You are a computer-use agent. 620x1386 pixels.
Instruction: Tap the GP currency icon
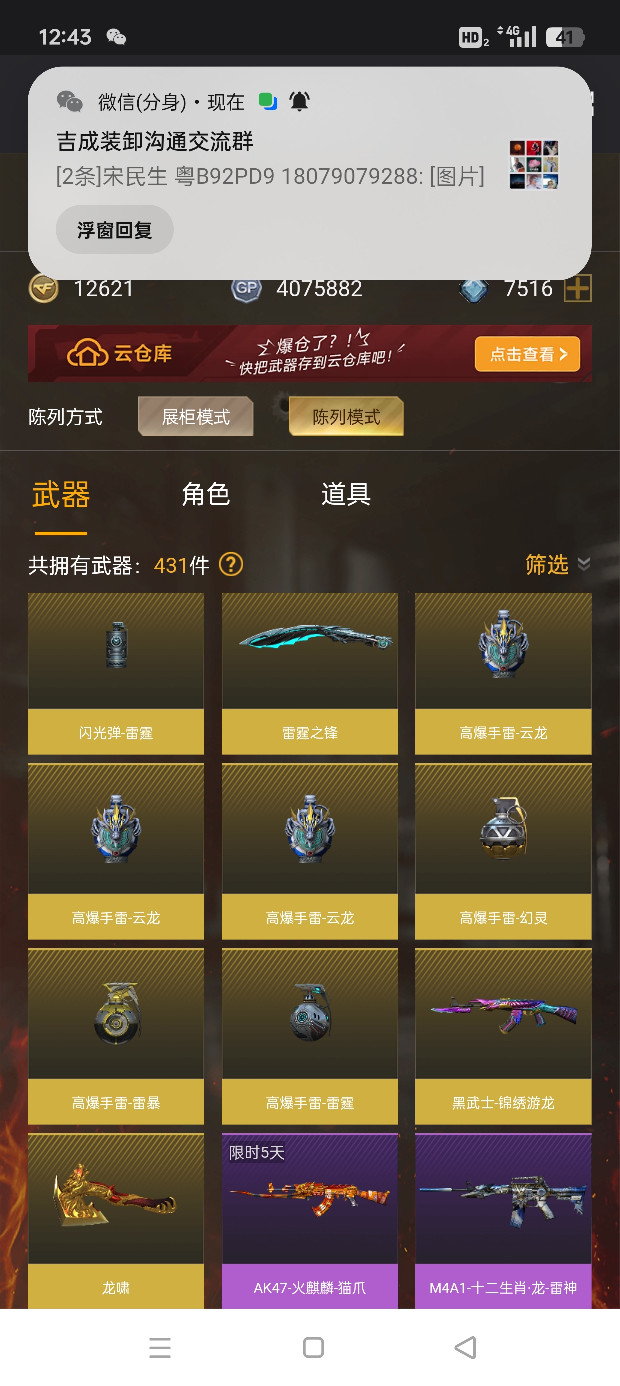pos(246,289)
